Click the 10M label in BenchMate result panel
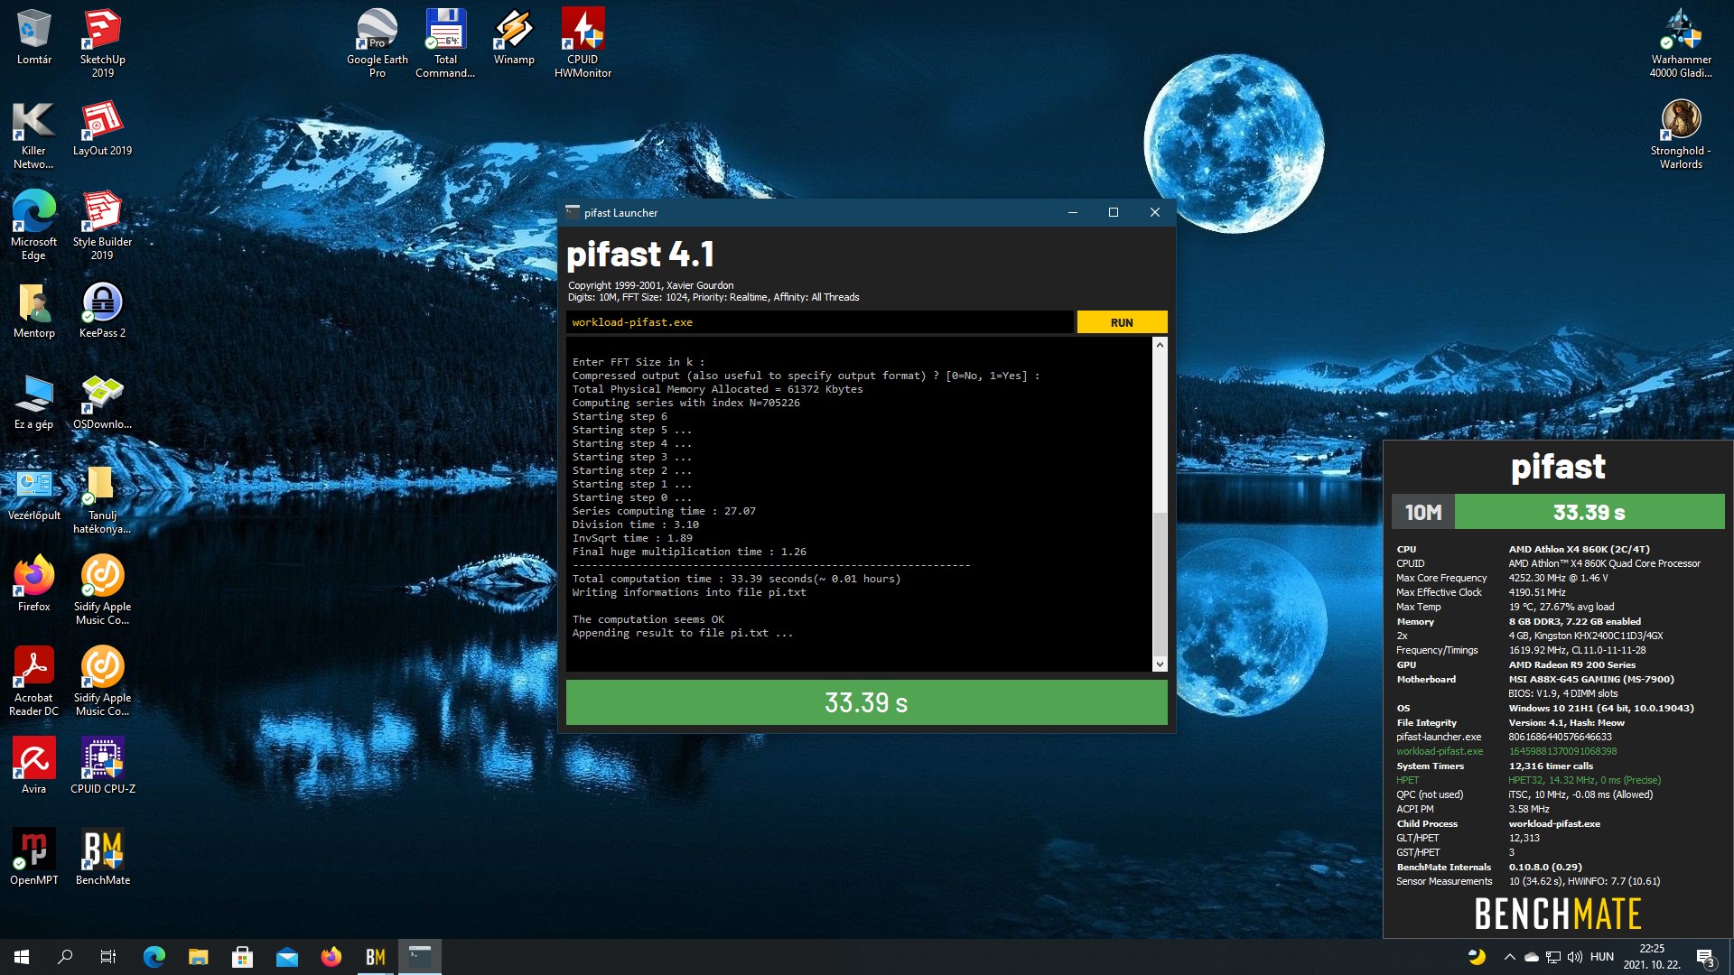 pos(1422,512)
